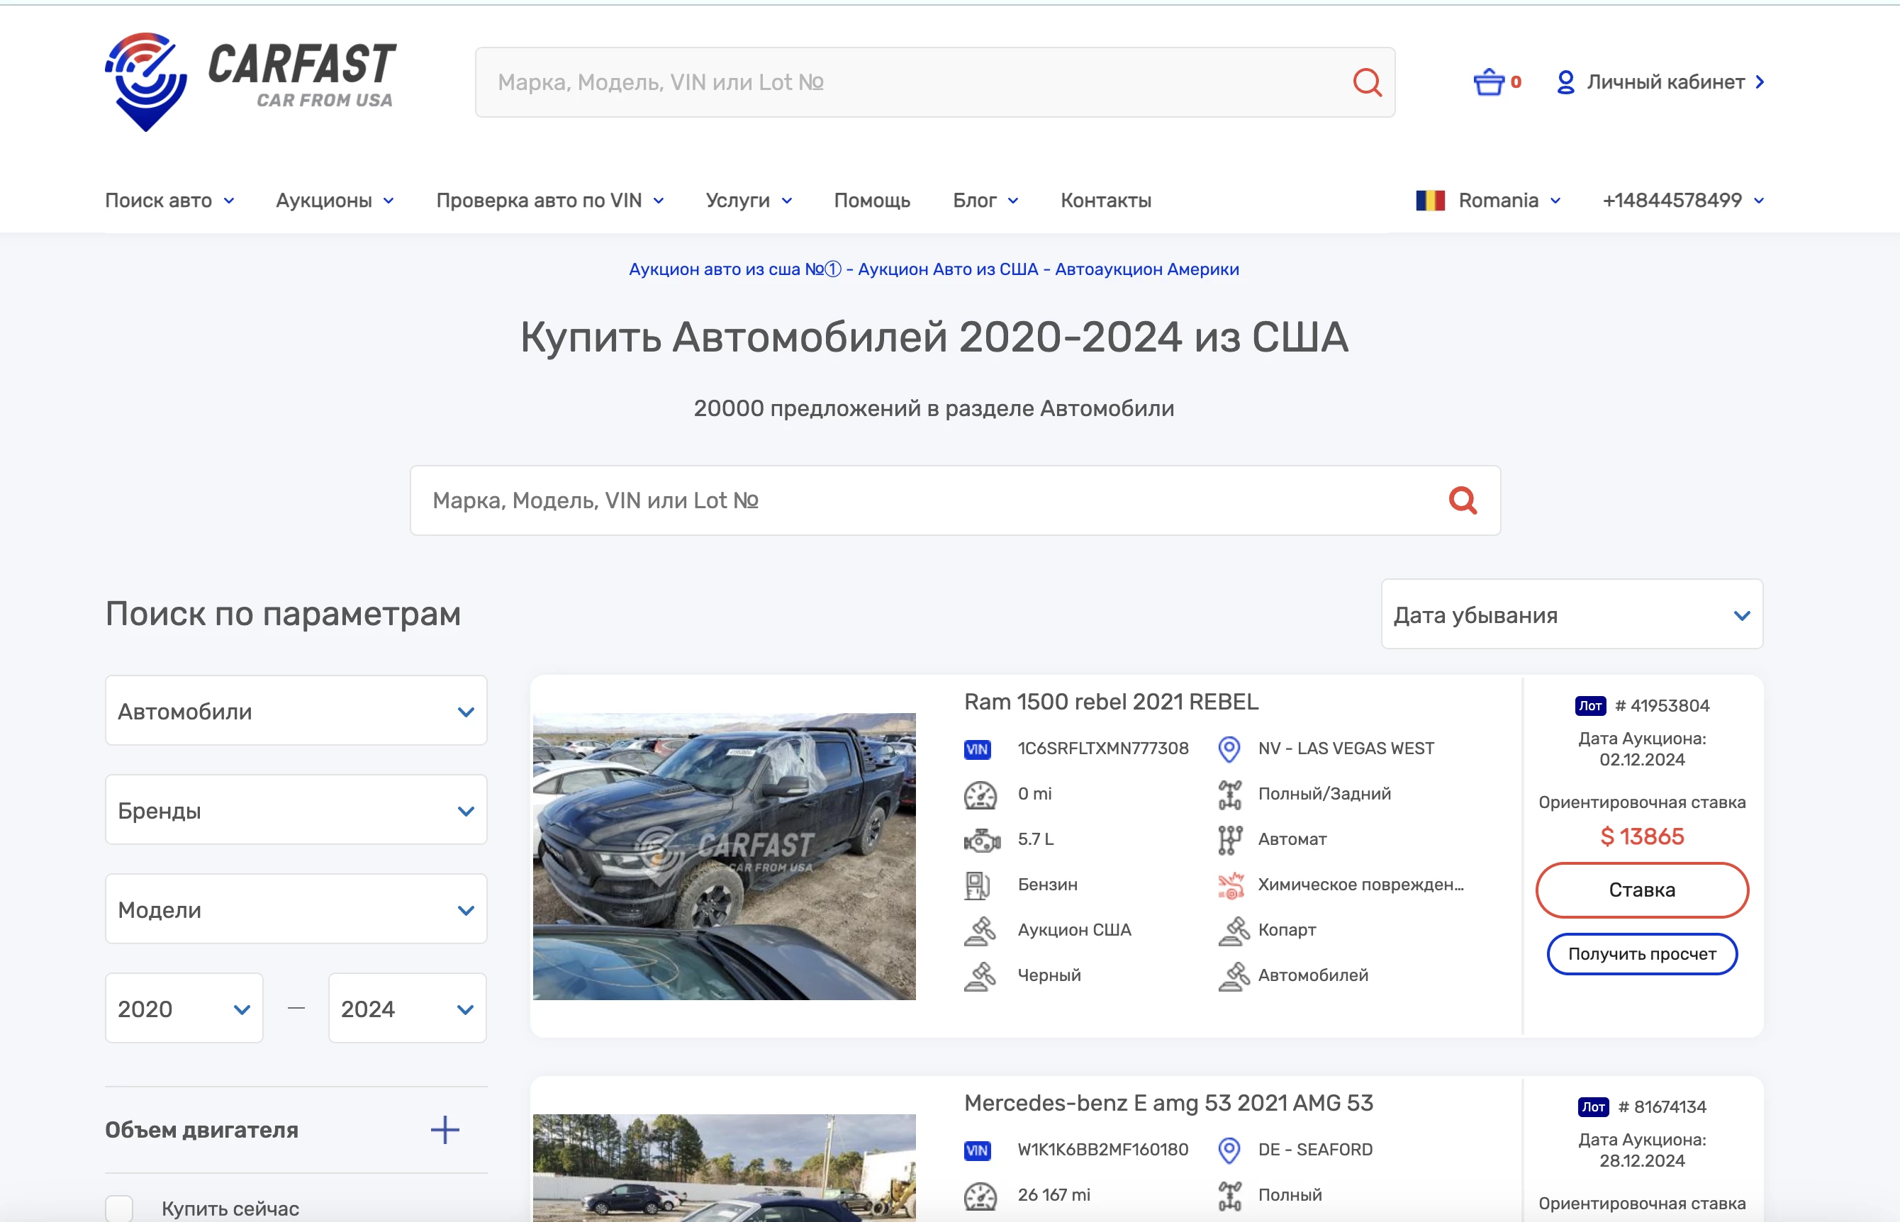Screen dimensions: 1900x1222
Task: Click drivetrain icon next to Полный
Action: pyautogui.click(x=1229, y=1195)
